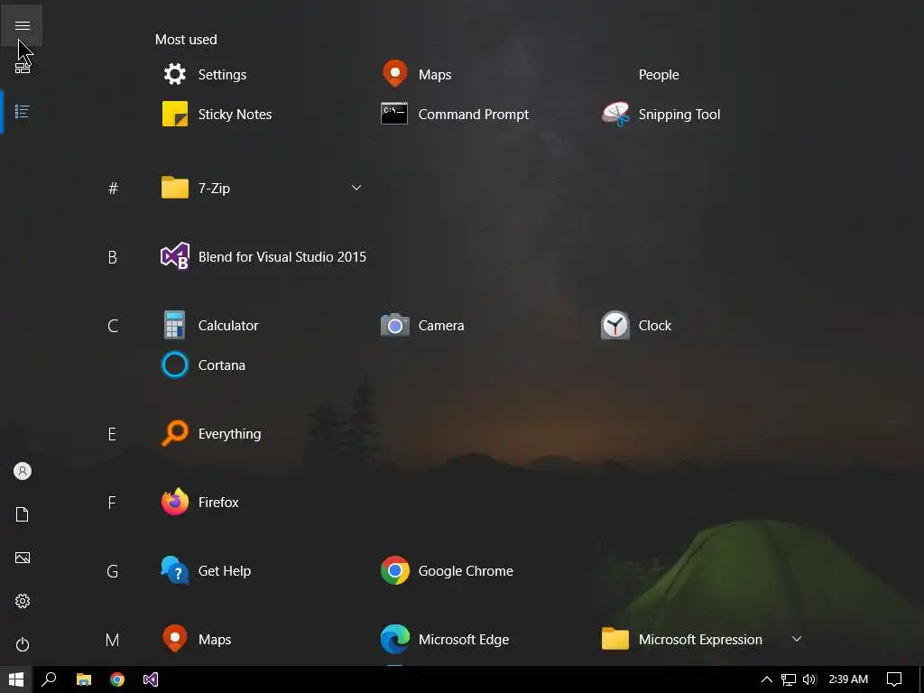Open the volume tray icon

809,679
